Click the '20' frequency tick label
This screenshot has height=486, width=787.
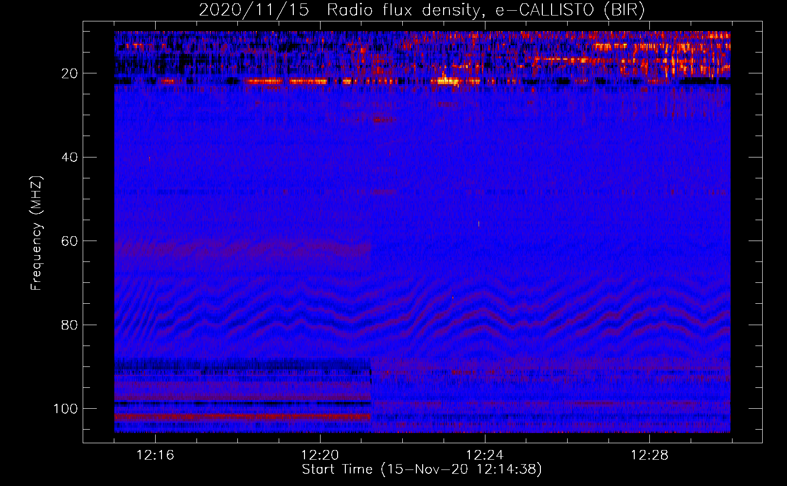tap(70, 73)
